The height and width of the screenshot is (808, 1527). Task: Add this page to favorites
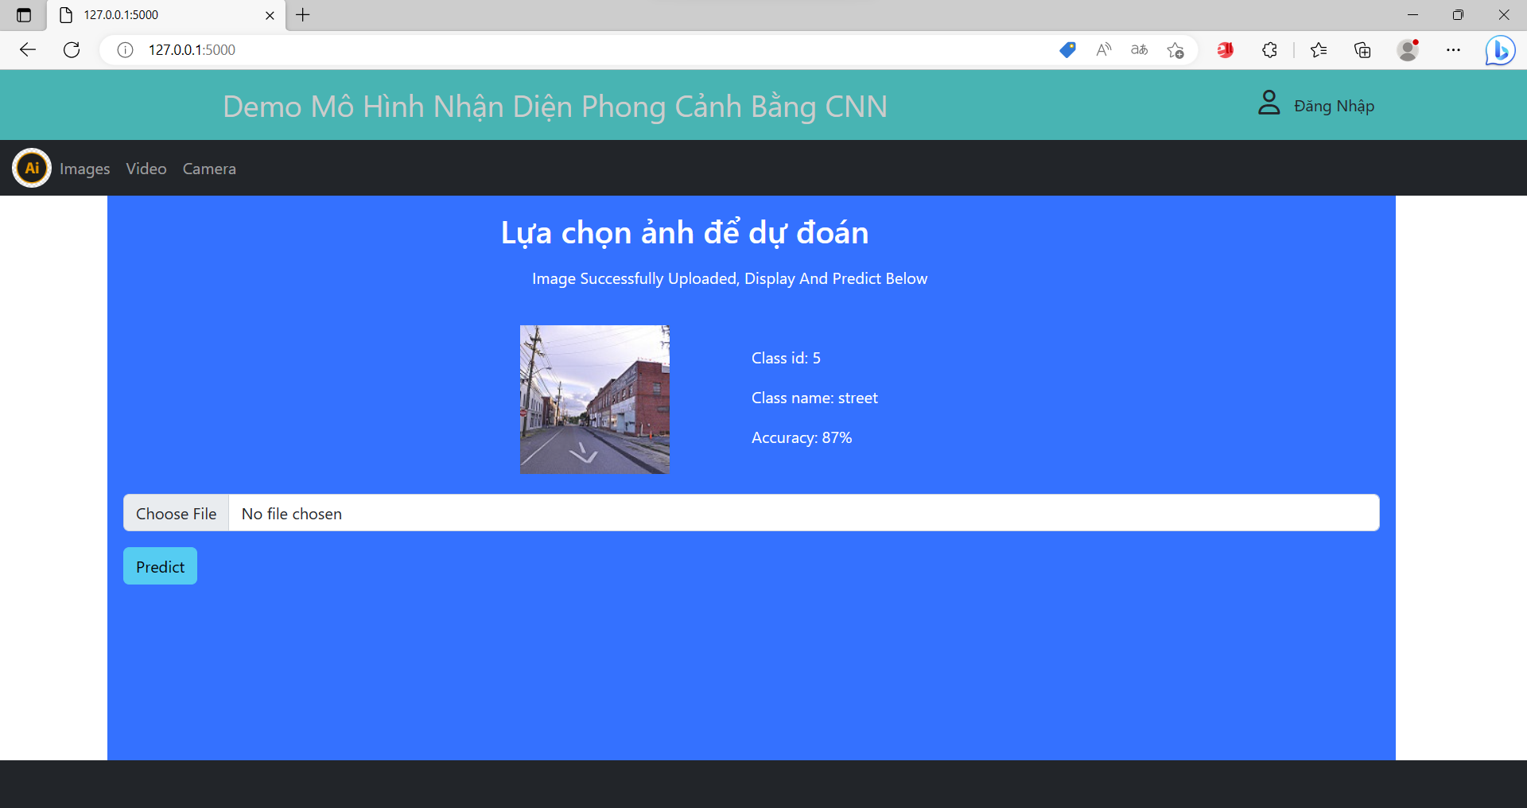point(1175,50)
